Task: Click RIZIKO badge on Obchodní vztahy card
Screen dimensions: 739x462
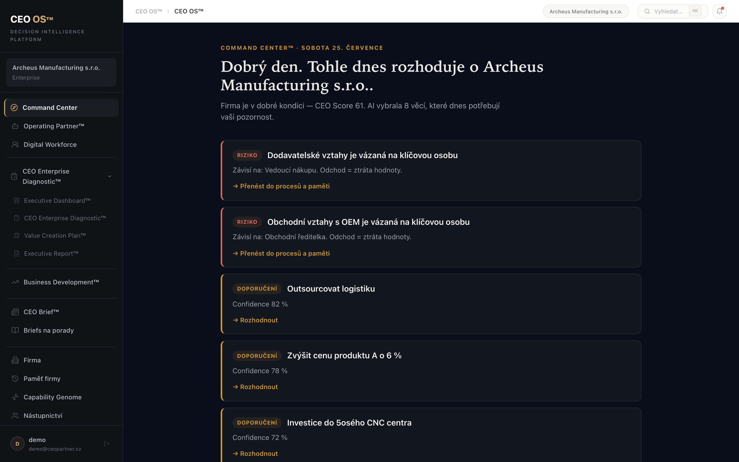Action: point(247,222)
